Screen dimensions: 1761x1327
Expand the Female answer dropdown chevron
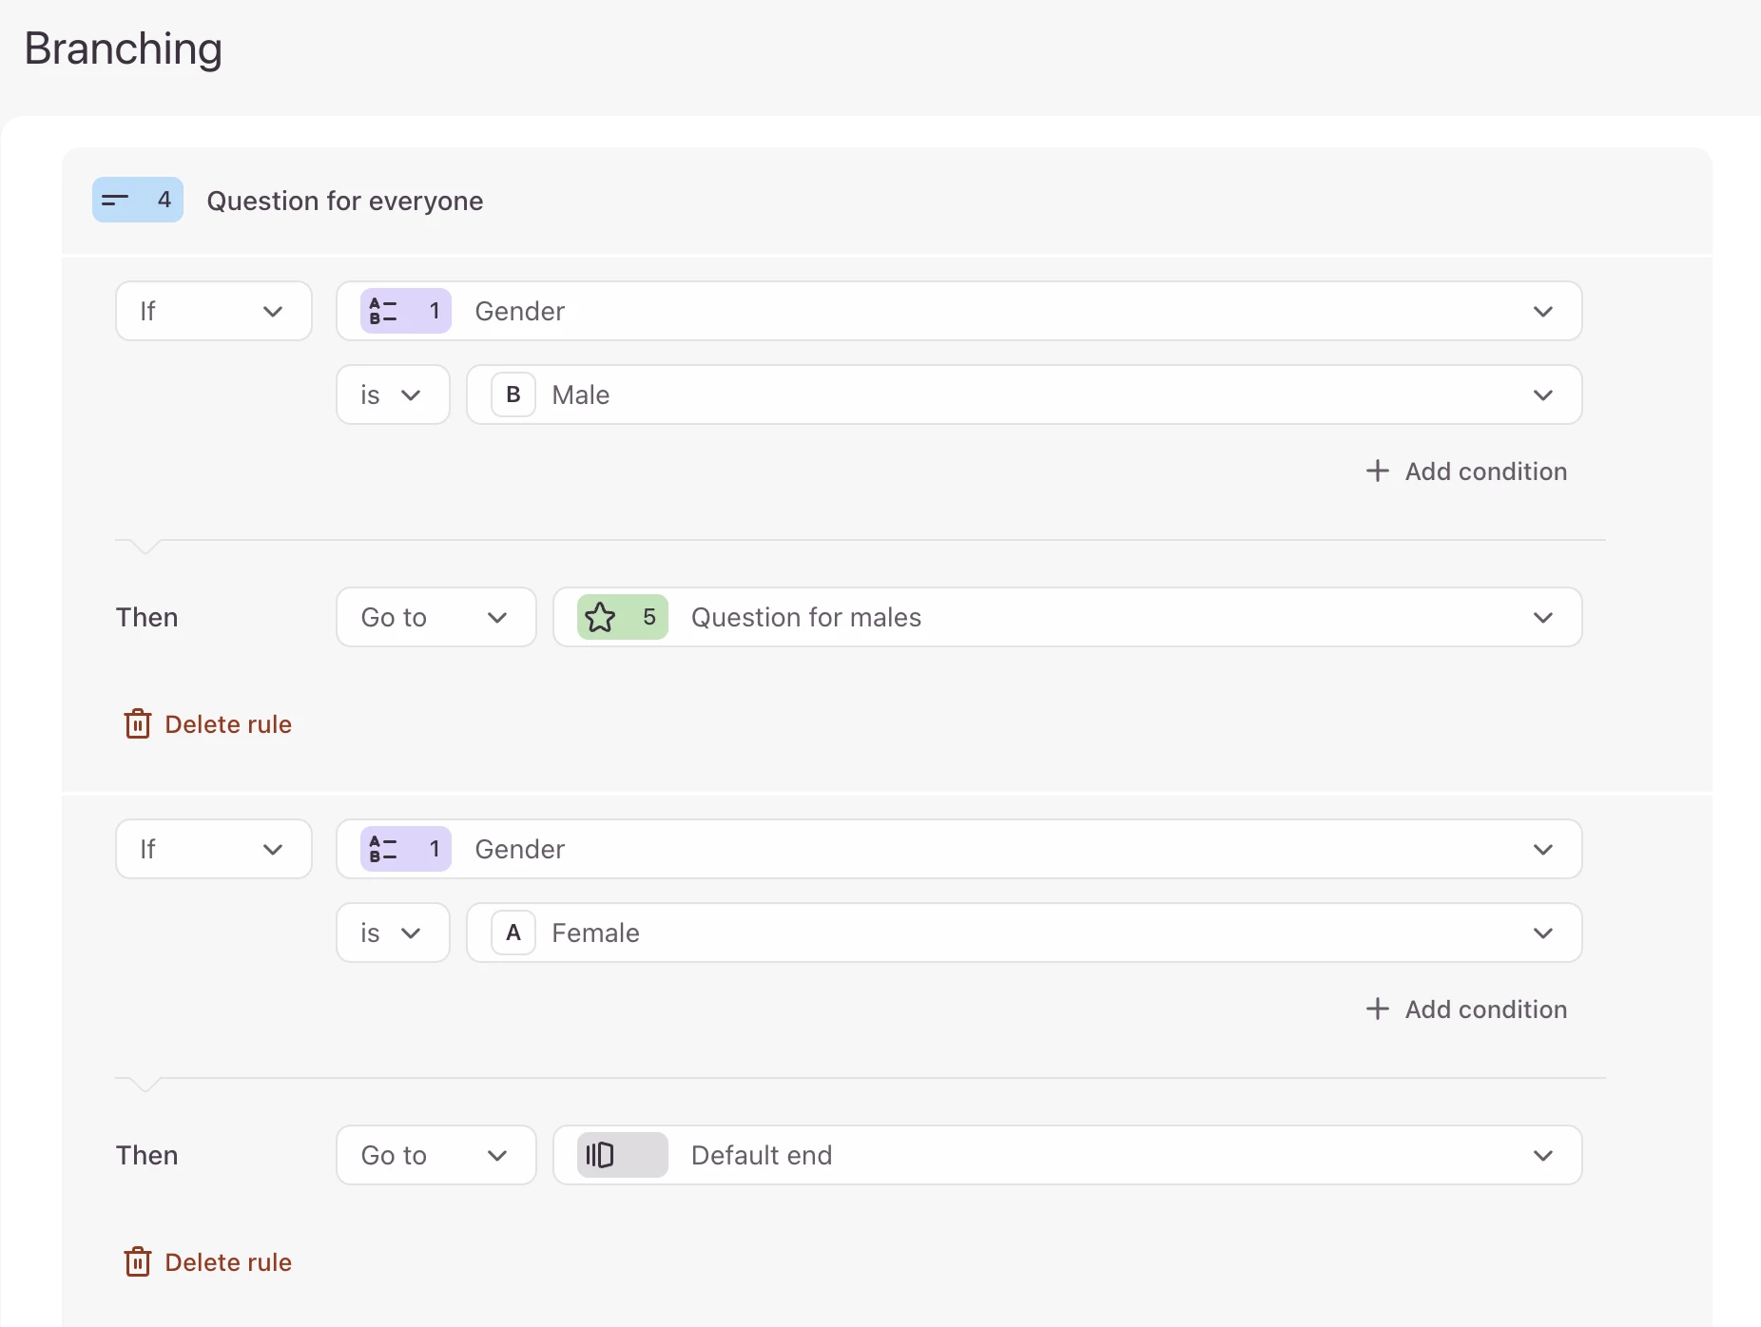coord(1543,933)
